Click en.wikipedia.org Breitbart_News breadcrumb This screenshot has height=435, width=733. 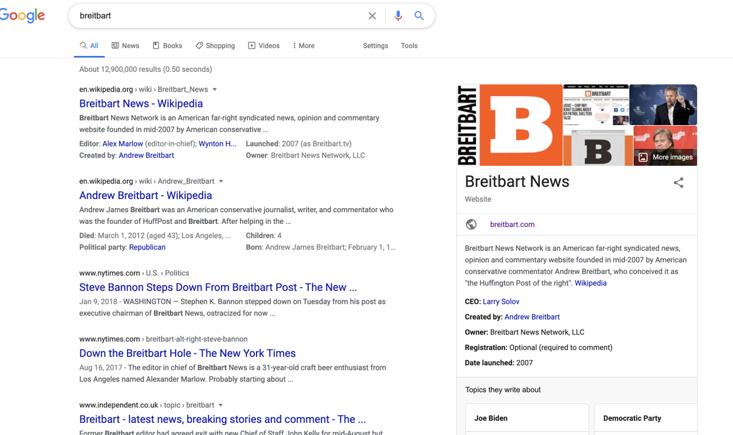pos(144,90)
